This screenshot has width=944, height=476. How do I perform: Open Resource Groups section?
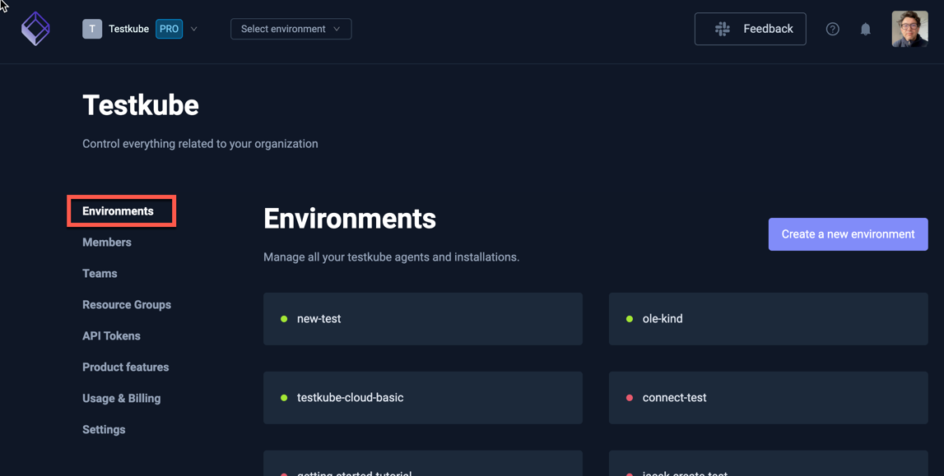point(127,305)
